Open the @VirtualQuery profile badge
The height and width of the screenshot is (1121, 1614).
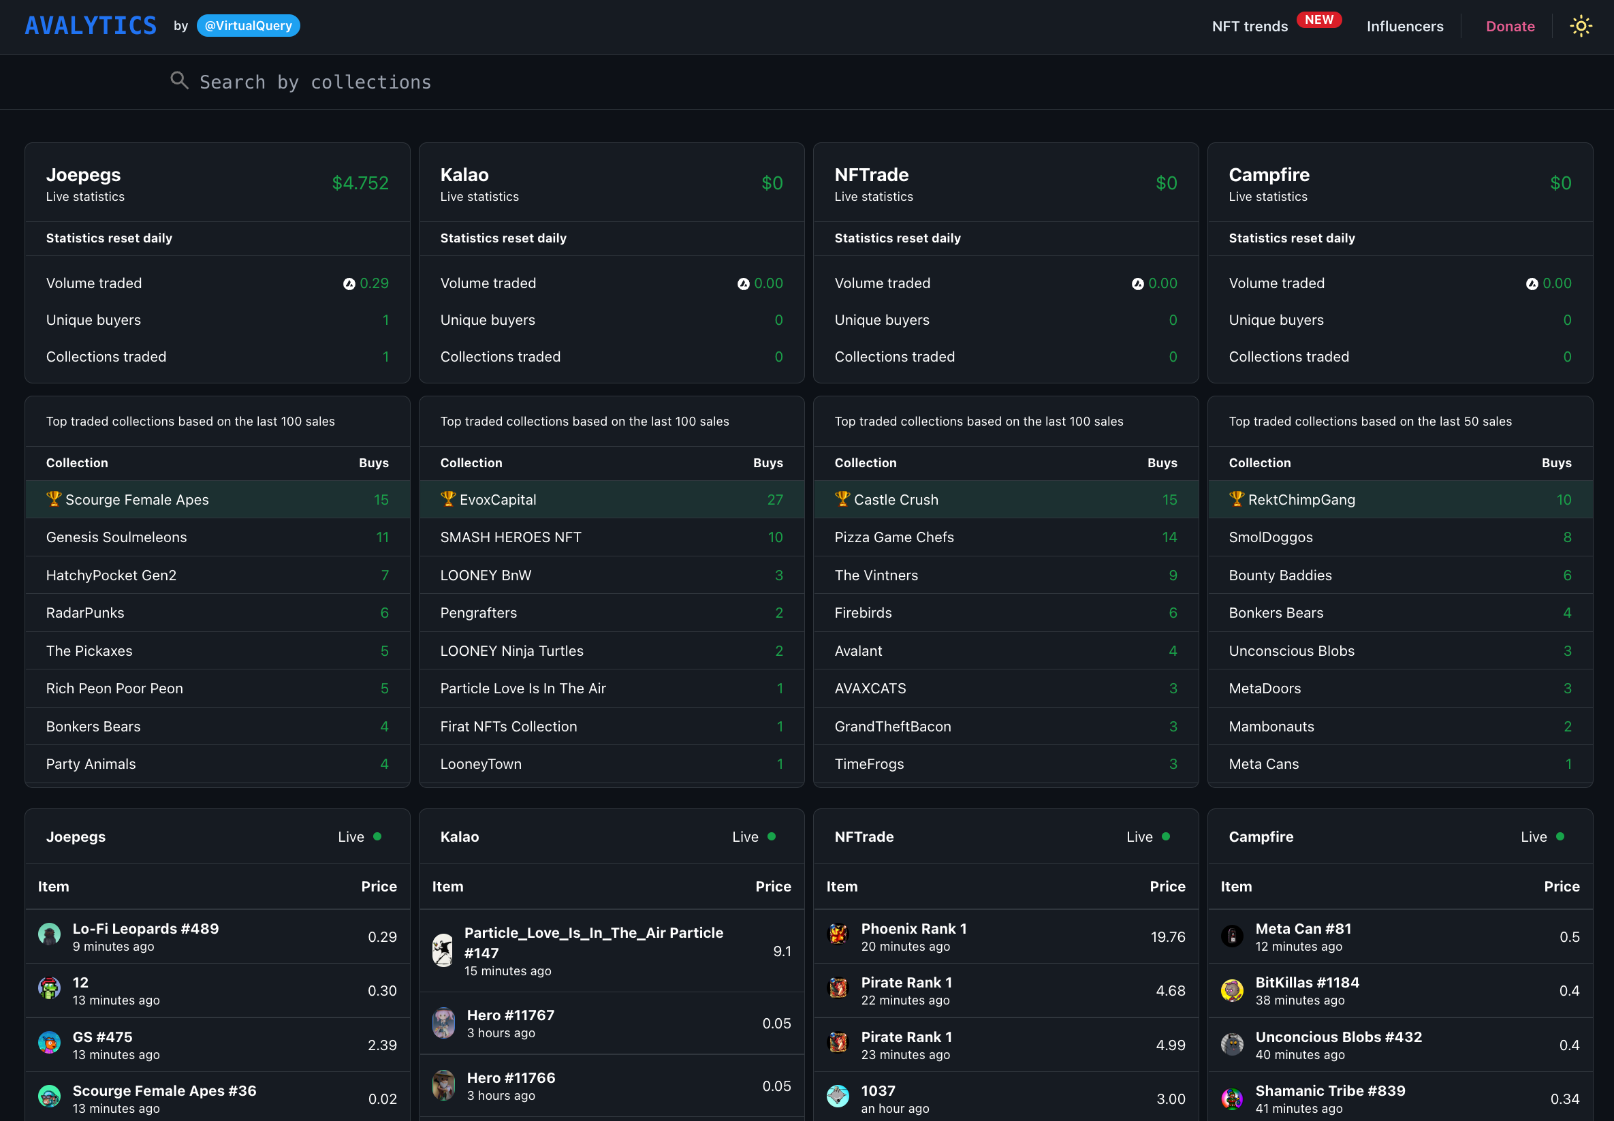point(248,26)
